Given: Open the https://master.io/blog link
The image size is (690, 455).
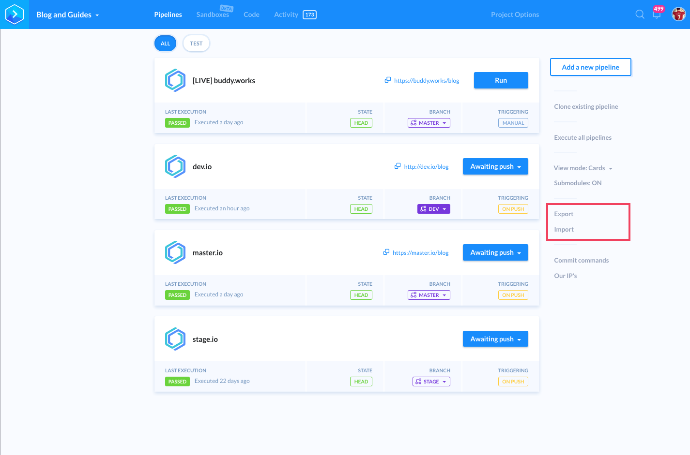Looking at the screenshot, I should pyautogui.click(x=420, y=252).
